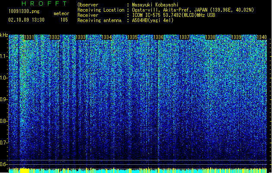Click the 1334 time marker
The image size is (272, 173).
tap(106, 37)
